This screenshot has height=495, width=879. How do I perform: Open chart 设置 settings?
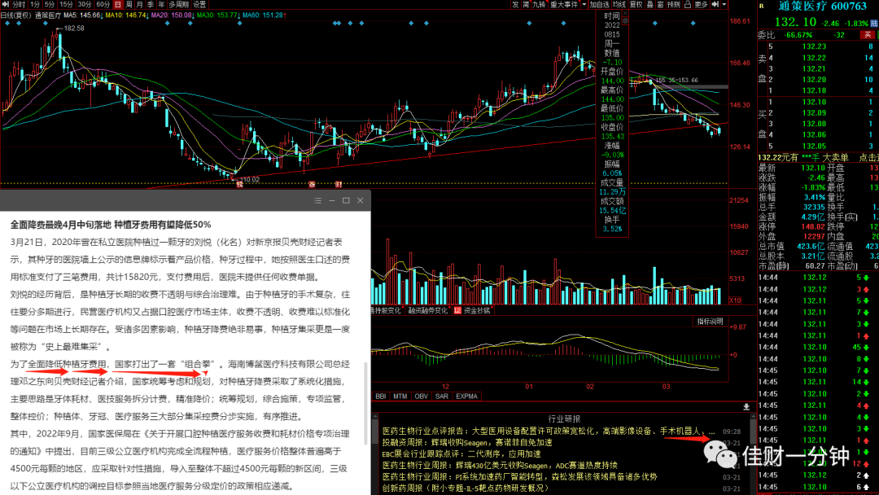tap(199, 4)
